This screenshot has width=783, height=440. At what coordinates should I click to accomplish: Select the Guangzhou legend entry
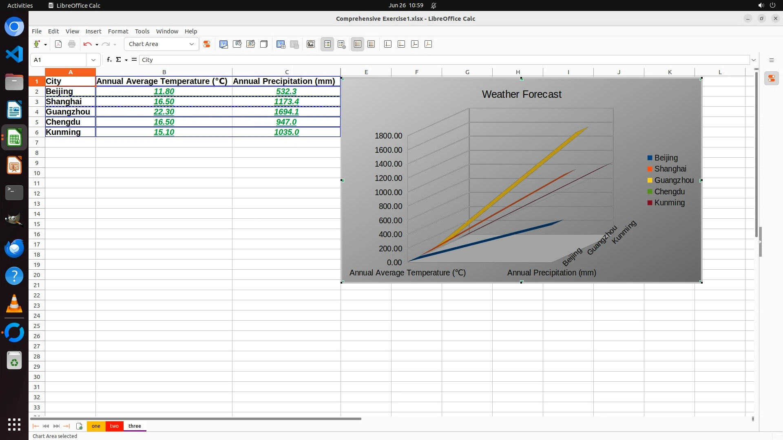tap(674, 180)
